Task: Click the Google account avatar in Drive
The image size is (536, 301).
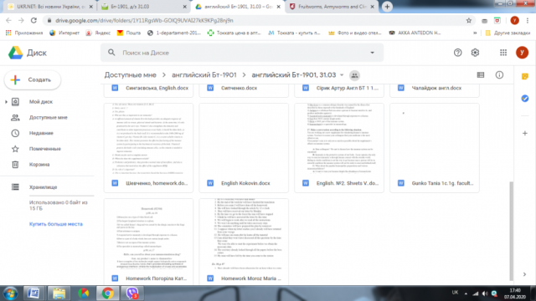Action: click(522, 53)
